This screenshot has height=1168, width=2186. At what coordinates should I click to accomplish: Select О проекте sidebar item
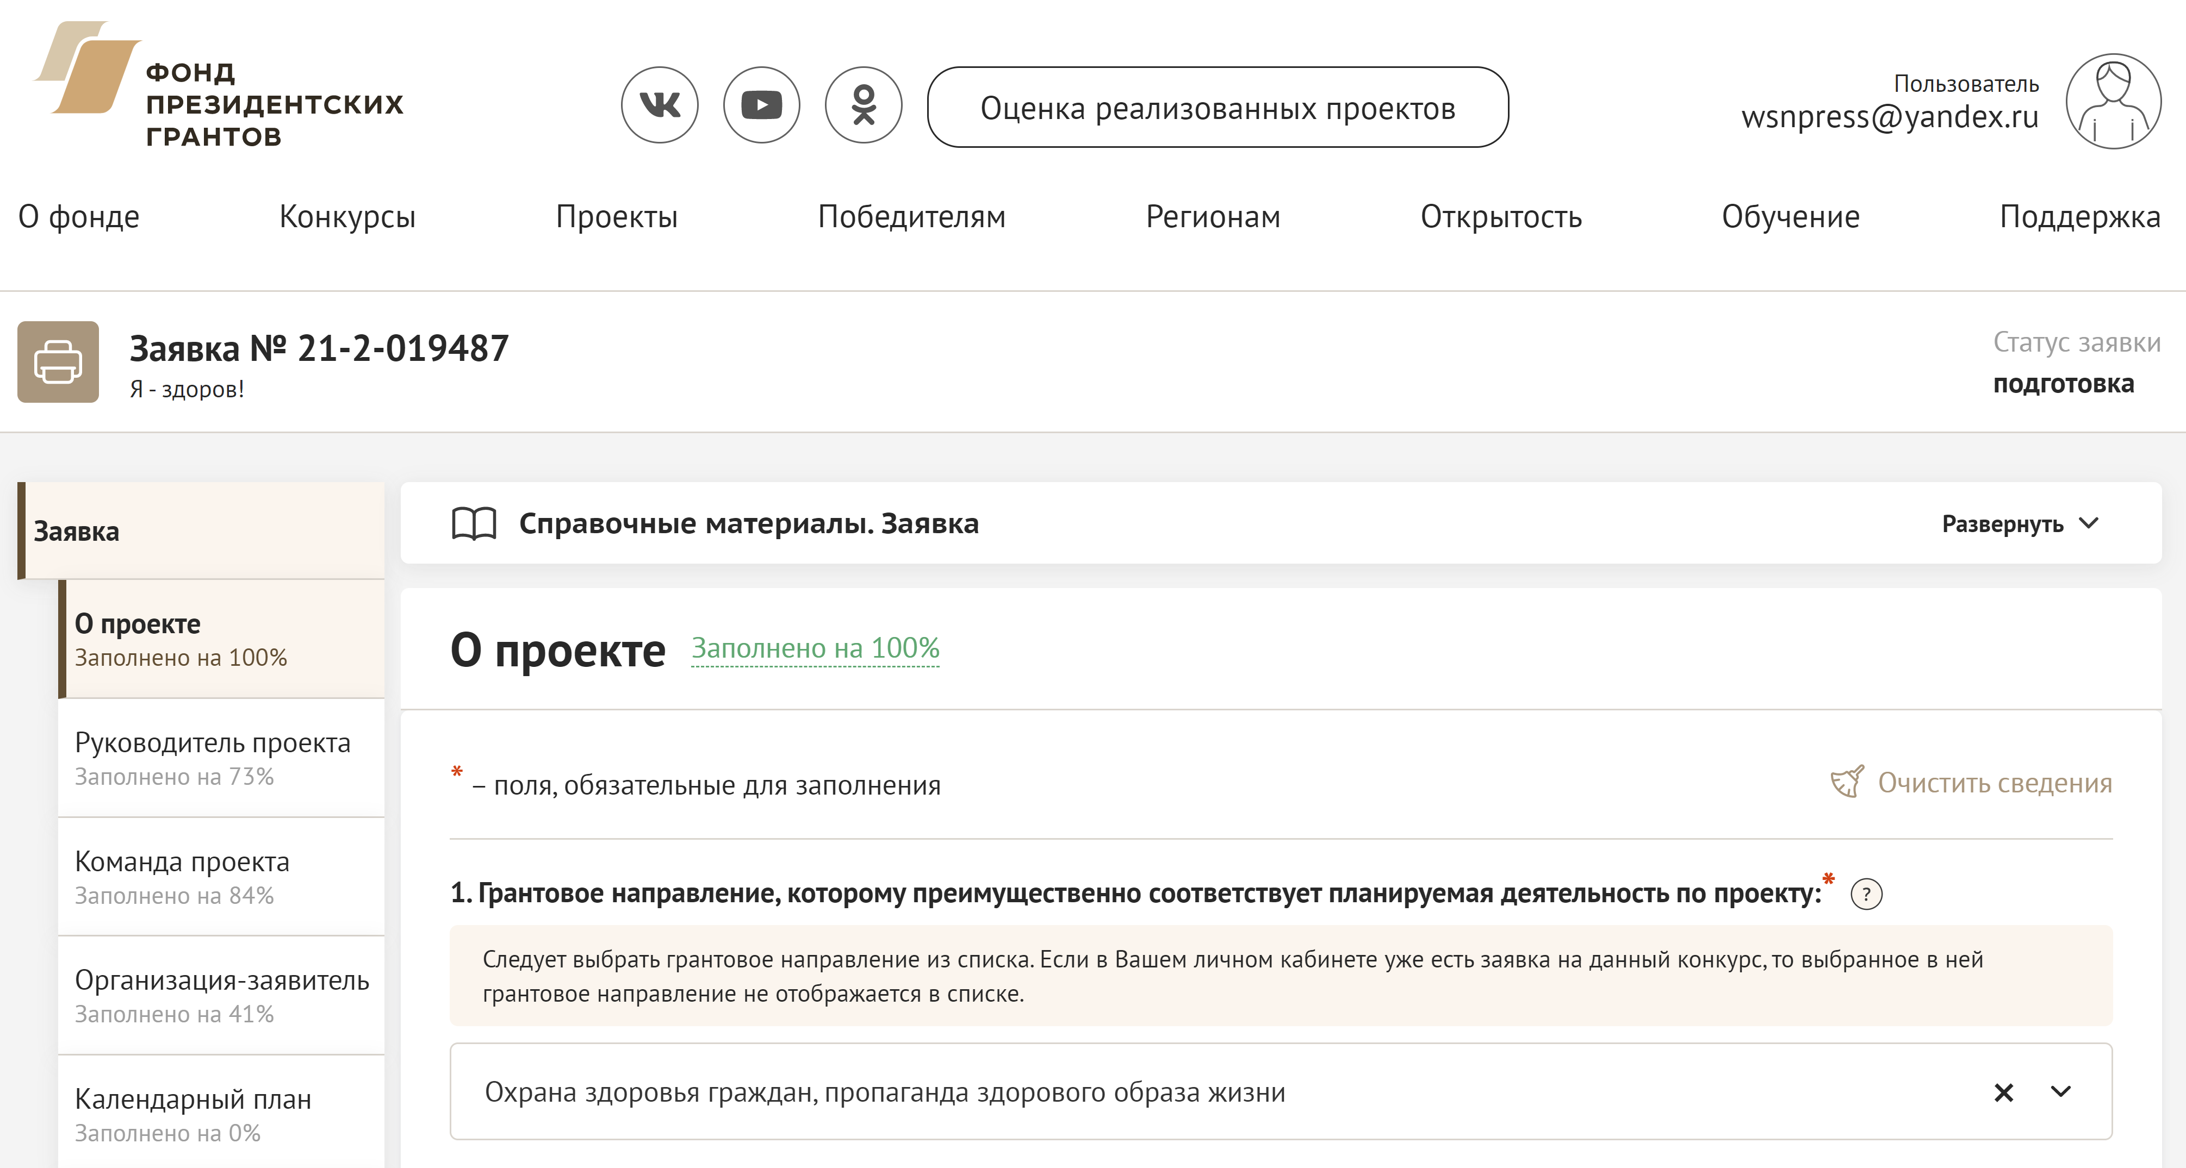(221, 640)
